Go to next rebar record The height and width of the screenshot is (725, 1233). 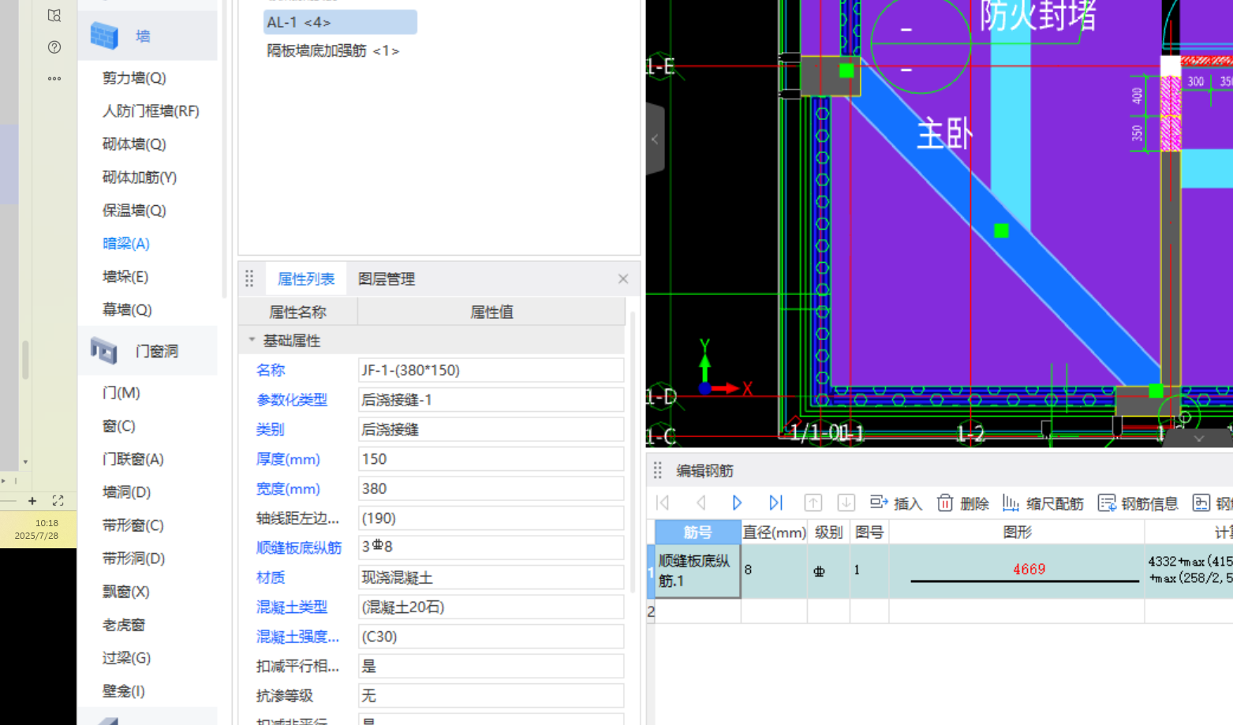(737, 503)
